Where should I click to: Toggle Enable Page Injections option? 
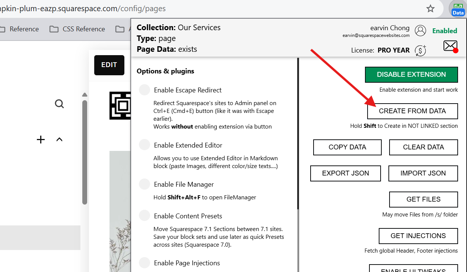(x=144, y=263)
